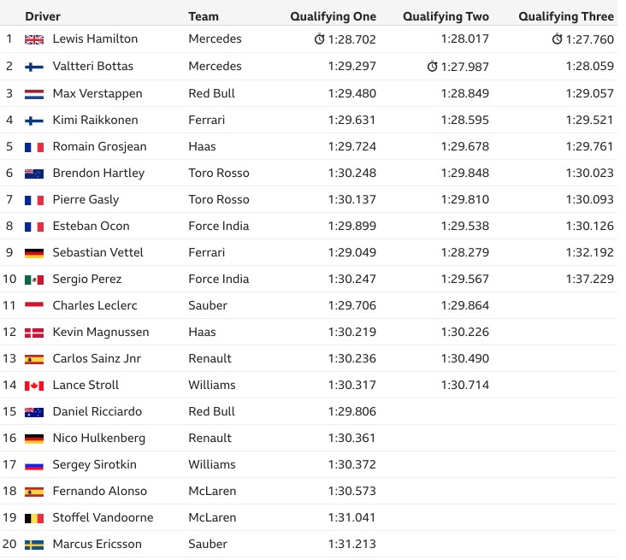Click the Dutch flag next to Max Verstappen
Viewport: 626px width, 560px height.
click(x=34, y=94)
